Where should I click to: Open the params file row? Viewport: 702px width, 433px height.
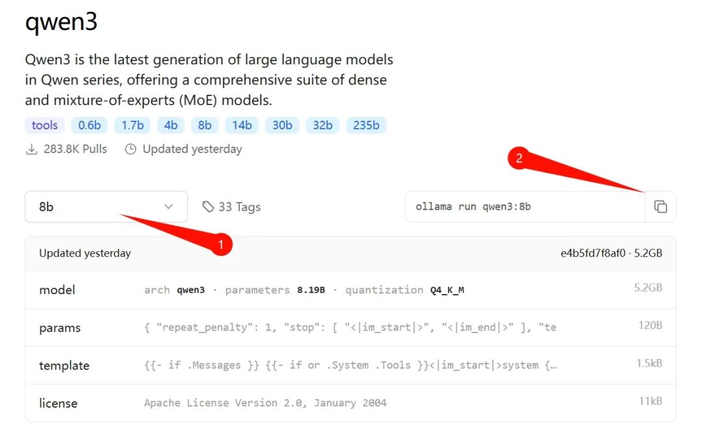(x=350, y=327)
